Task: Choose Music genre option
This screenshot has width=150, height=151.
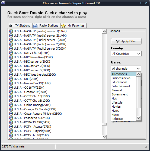Action: pyautogui.click(x=124, y=111)
